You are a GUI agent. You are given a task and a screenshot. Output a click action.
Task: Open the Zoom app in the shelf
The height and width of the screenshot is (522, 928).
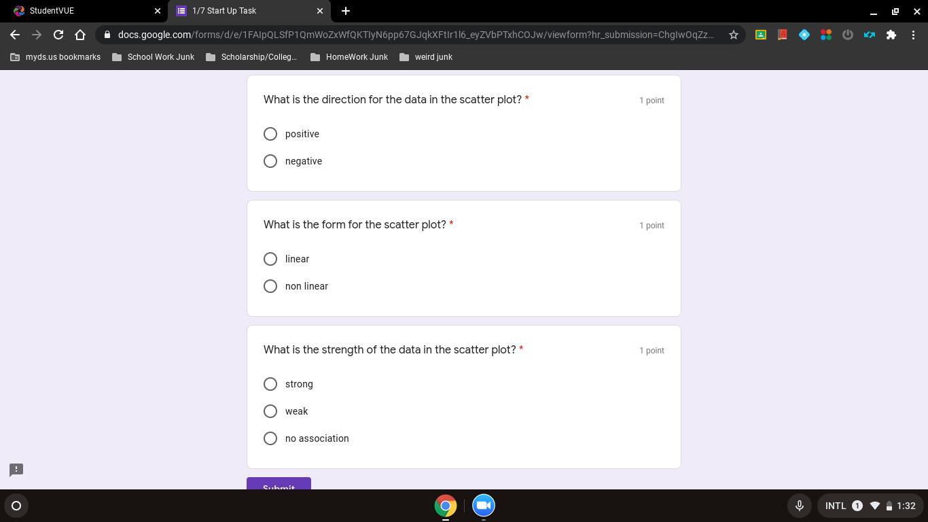pyautogui.click(x=484, y=506)
